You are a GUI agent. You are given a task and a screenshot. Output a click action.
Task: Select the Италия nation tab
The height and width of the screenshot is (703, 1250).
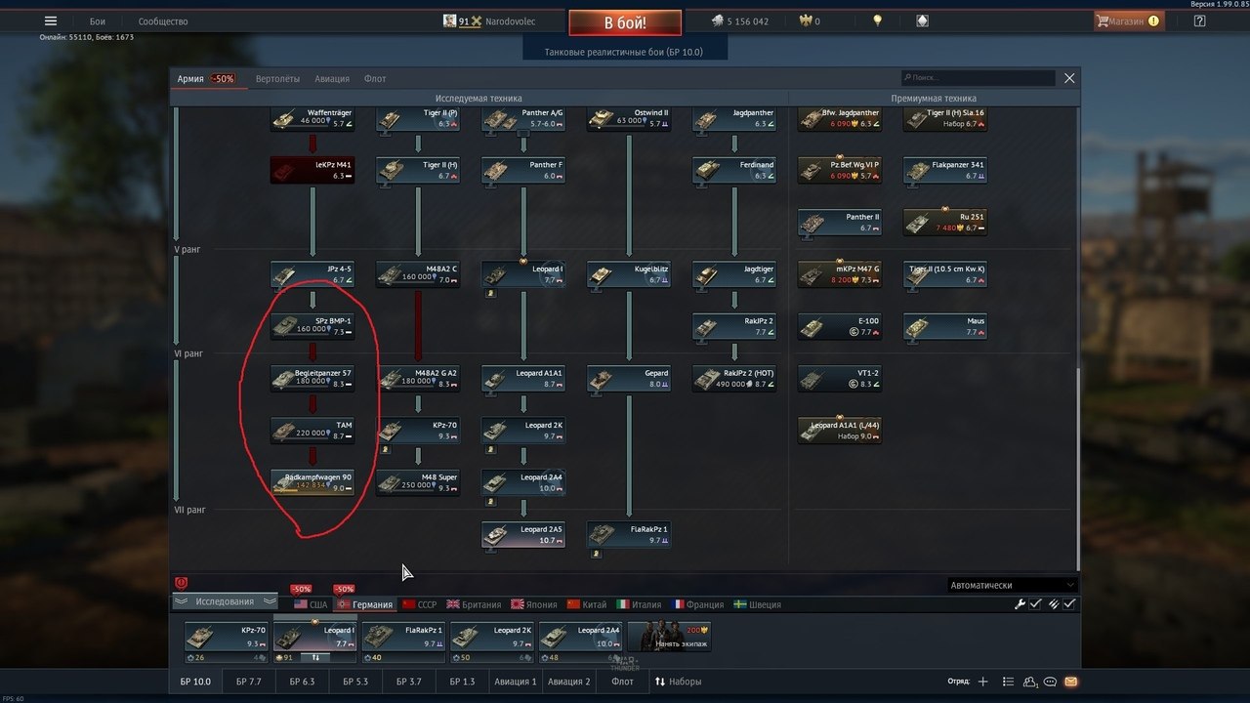coord(639,604)
